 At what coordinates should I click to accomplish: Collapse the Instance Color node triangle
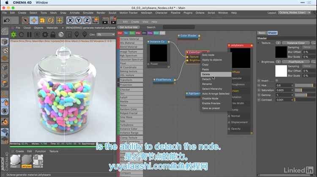pyautogui.click(x=148, y=42)
